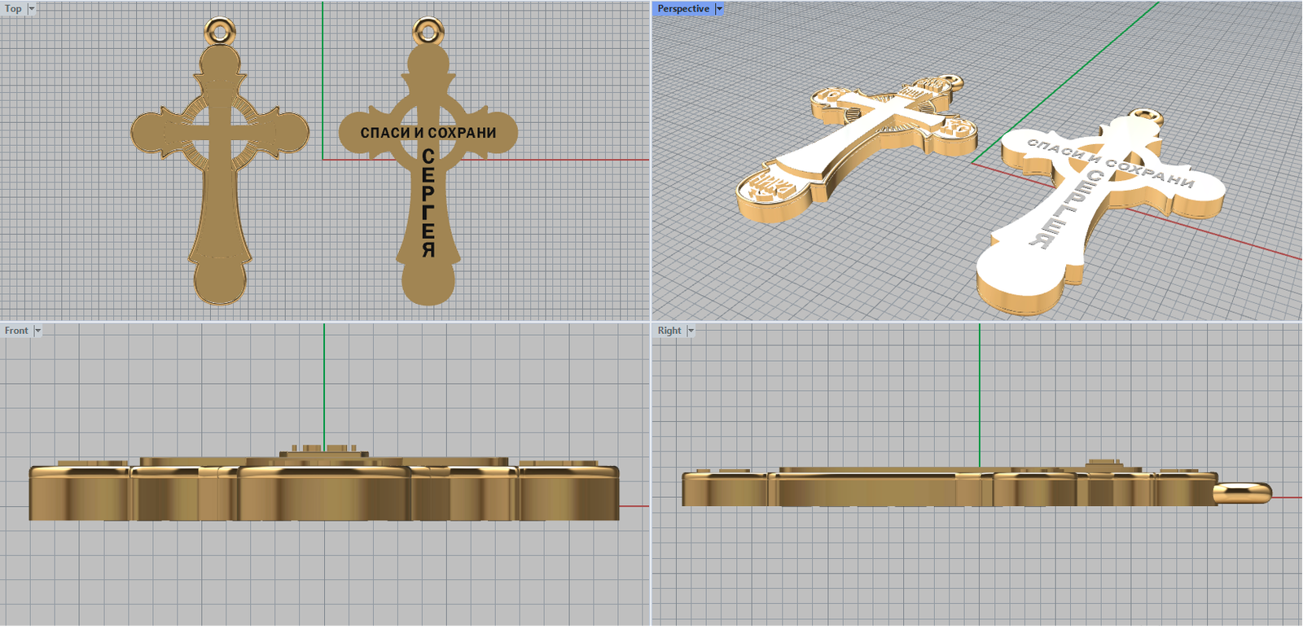
Task: Click the raised center detail in Front view
Action: coord(323,451)
